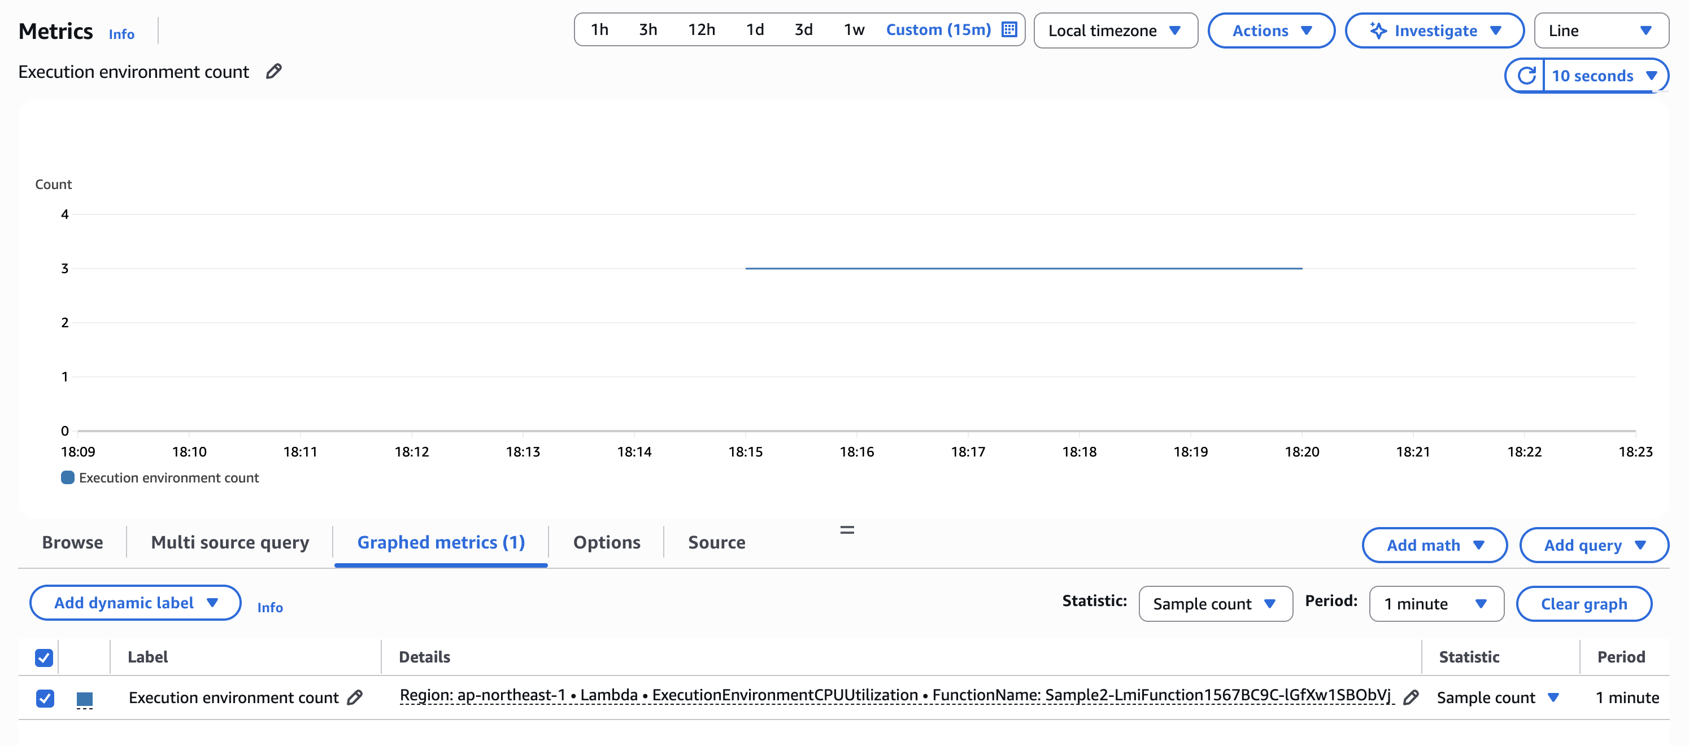Edit the metric label with pencil icon

point(355,697)
